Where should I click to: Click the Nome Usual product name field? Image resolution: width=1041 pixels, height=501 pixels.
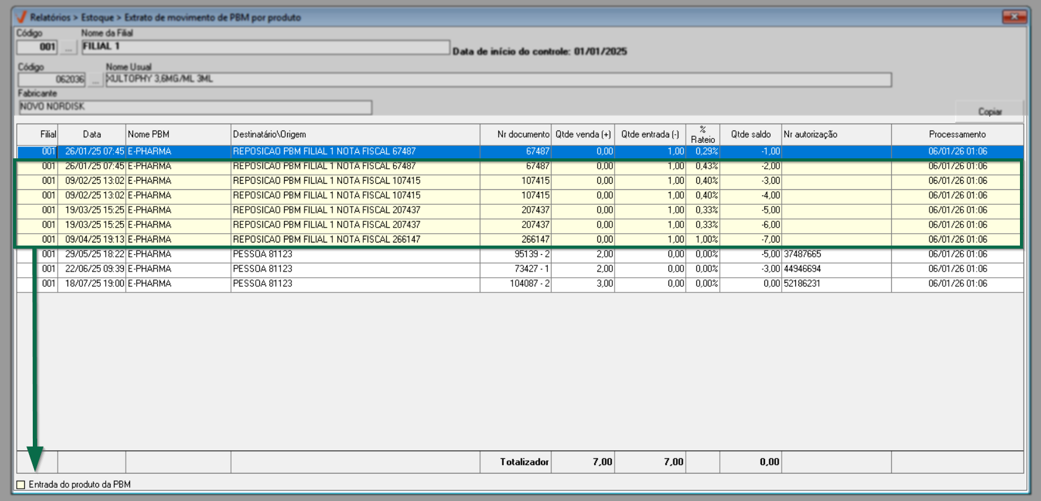(498, 79)
